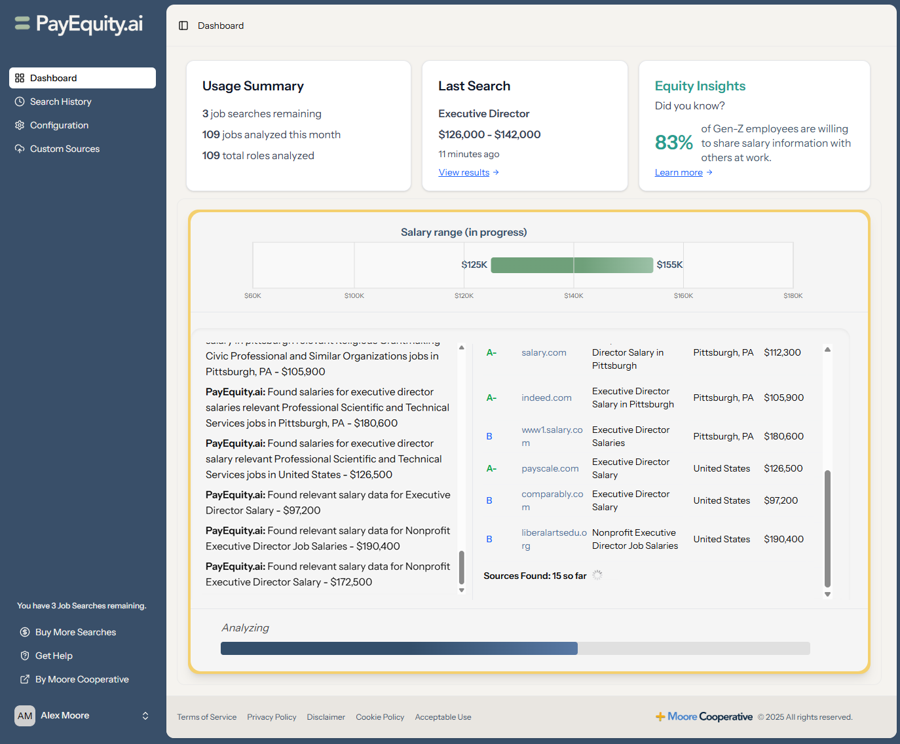Click the PayEquity.ai logo
The image size is (900, 744).
tap(78, 24)
